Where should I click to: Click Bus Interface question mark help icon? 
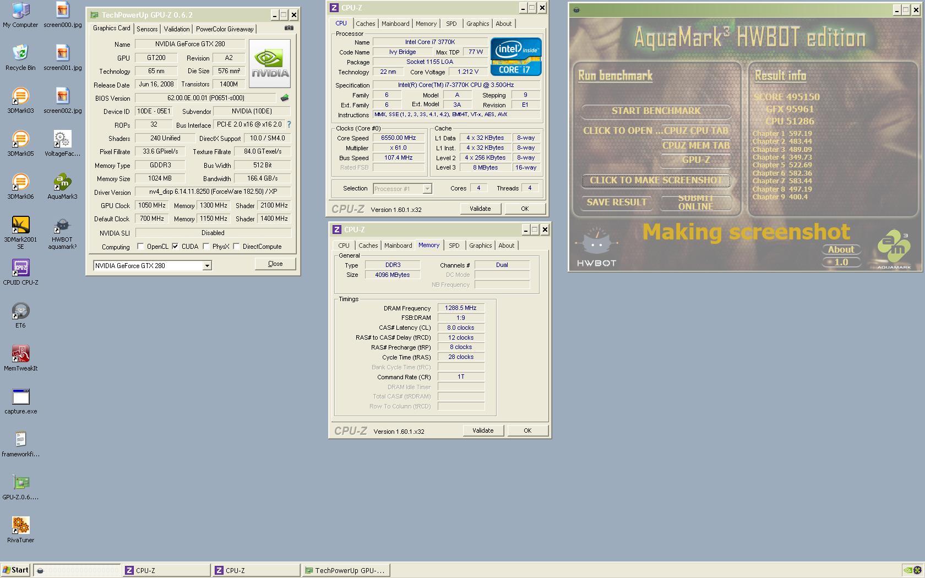[x=289, y=124]
